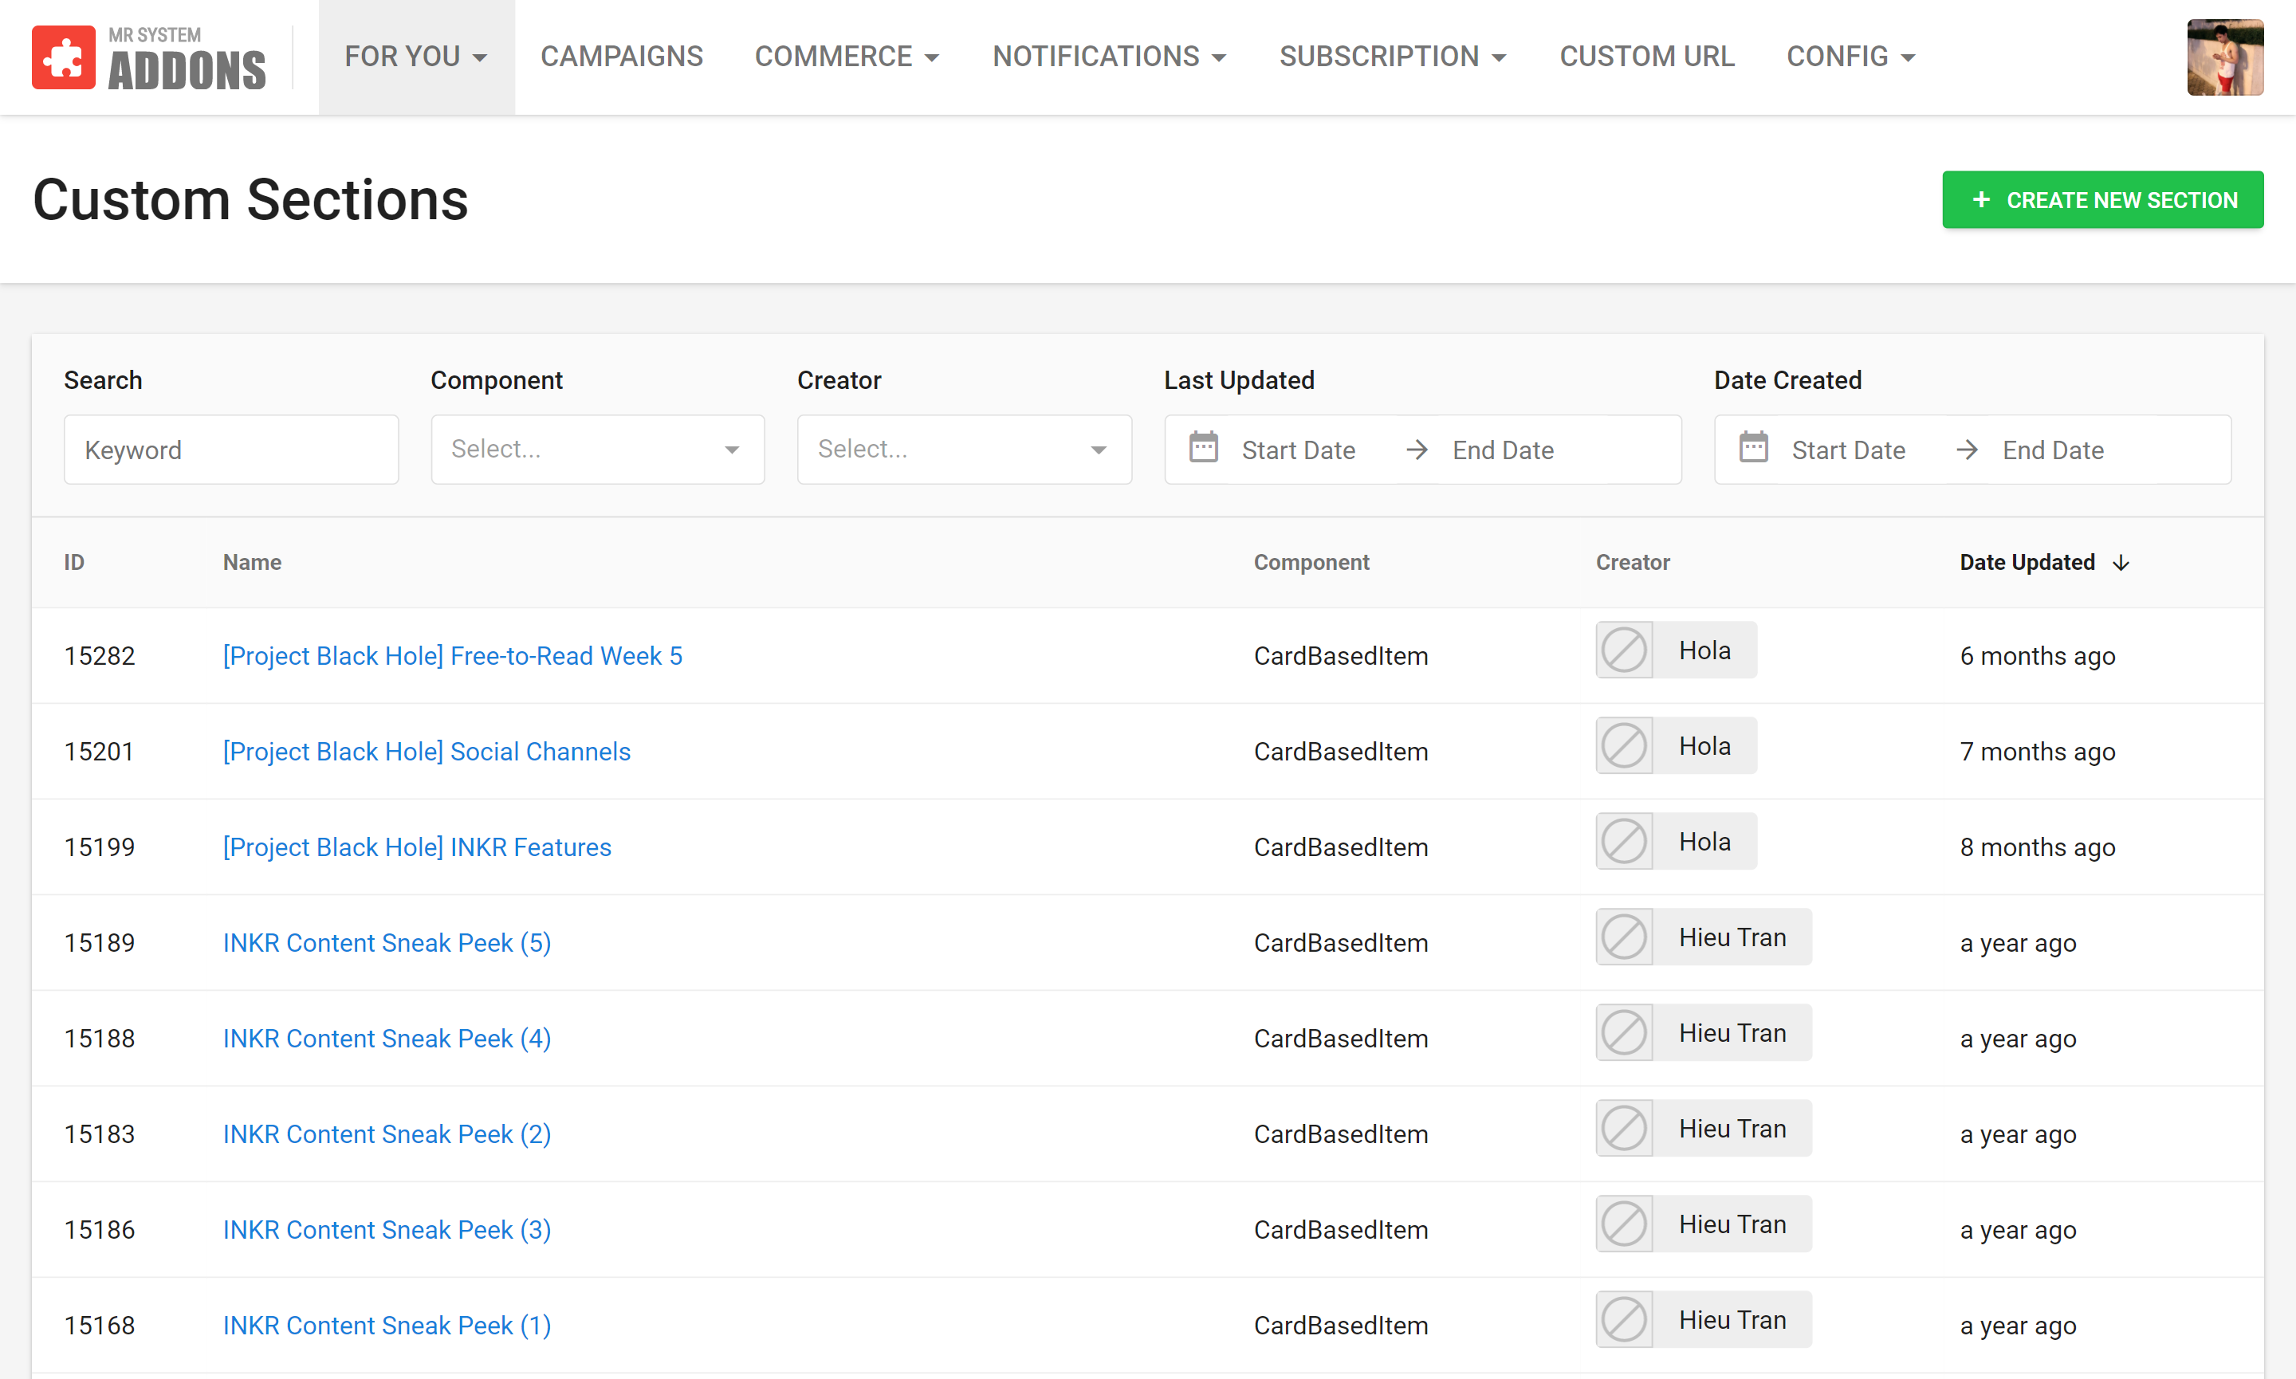
Task: Open the Social Channels section link
Action: point(427,752)
